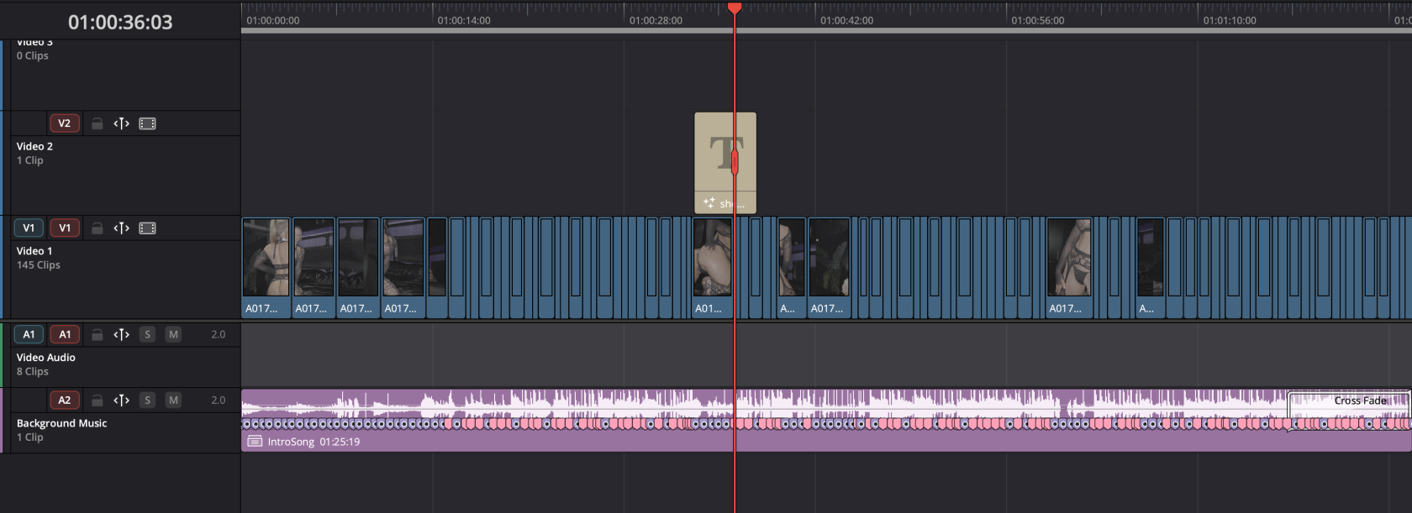Toggle auto select on Video 1 track
This screenshot has height=513, width=1412.
point(122,228)
